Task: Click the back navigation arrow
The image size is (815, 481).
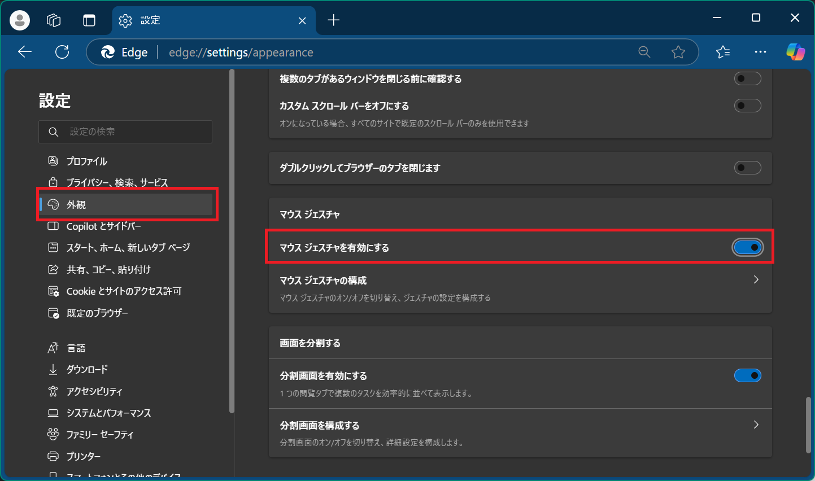Action: [x=24, y=51]
